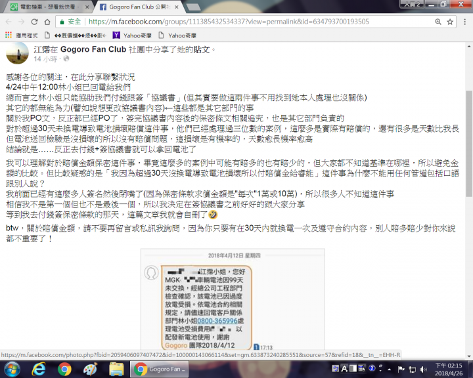The width and height of the screenshot is (473, 378).
Task: Show hidden system tray icons arrow
Action: (x=390, y=369)
